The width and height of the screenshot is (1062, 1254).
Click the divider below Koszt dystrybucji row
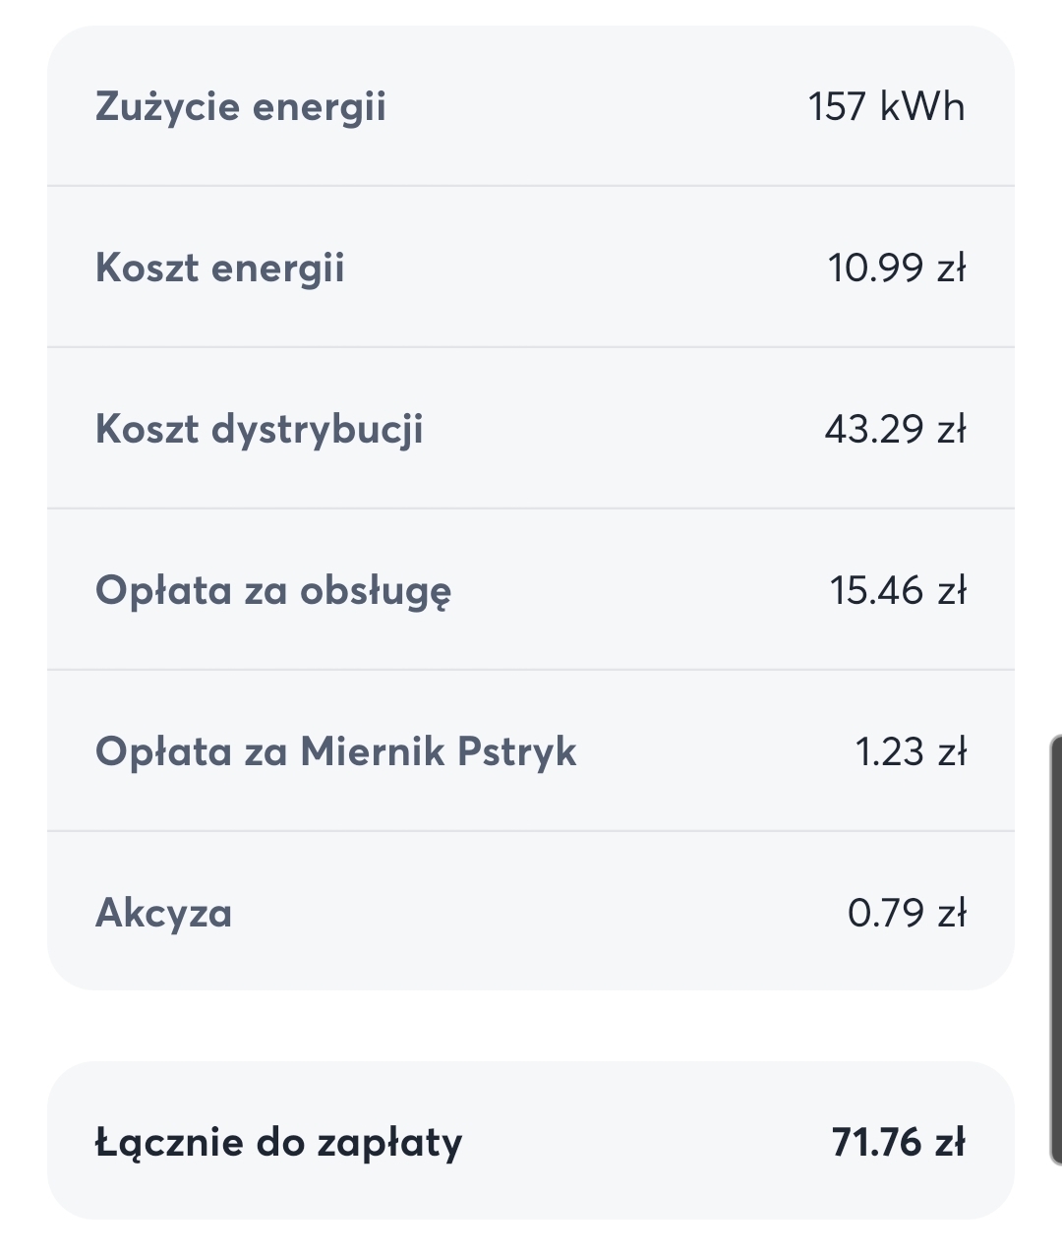(531, 508)
